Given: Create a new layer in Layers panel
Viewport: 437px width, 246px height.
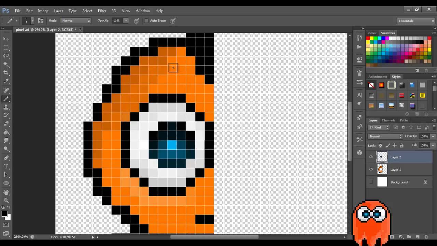Looking at the screenshot, I should [418, 237].
